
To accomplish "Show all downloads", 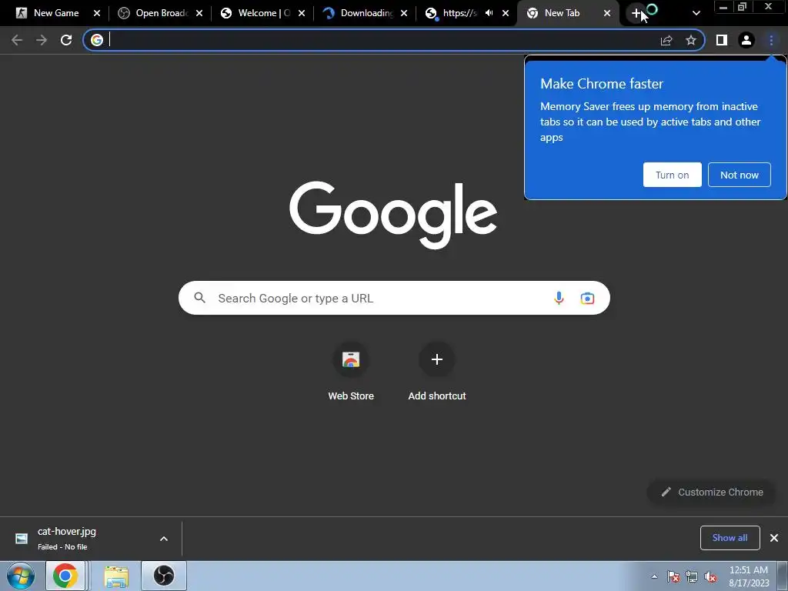I will [x=730, y=538].
